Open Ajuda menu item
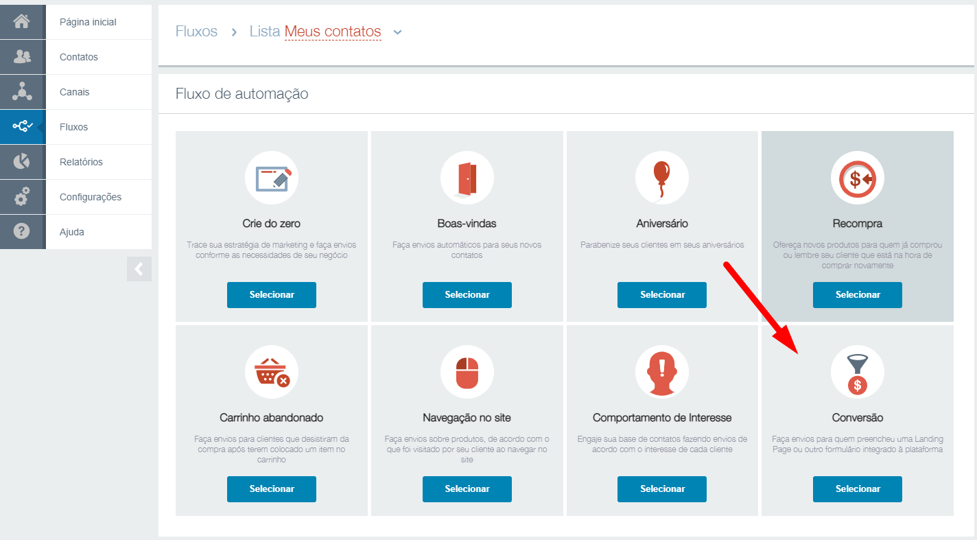Image resolution: width=977 pixels, height=540 pixels. pyautogui.click(x=99, y=232)
